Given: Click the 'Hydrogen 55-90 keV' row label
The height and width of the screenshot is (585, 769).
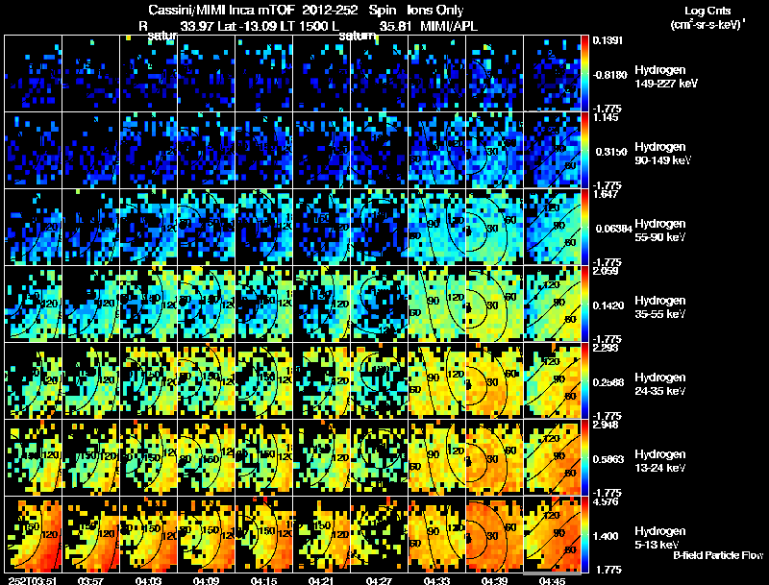Looking at the screenshot, I should click(x=660, y=231).
